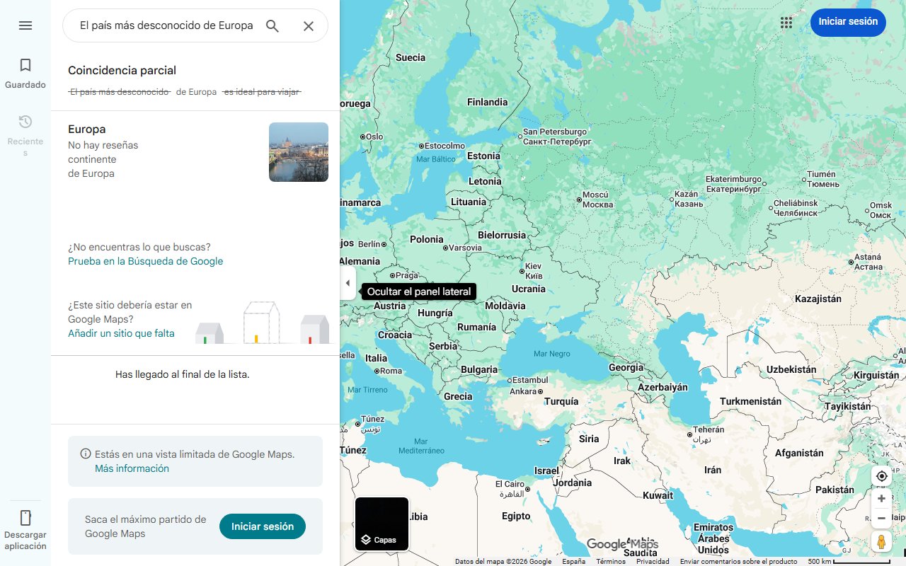This screenshot has width=906, height=566.
Task: Click Descargar aplicación in the sidebar
Action: pyautogui.click(x=25, y=527)
